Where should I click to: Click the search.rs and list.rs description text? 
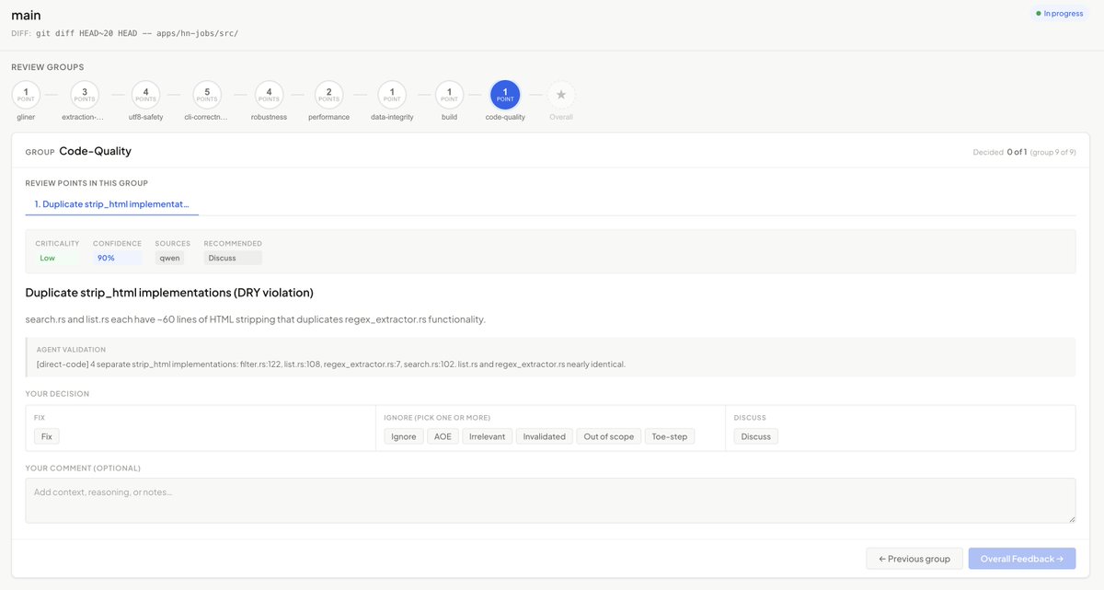coord(255,318)
